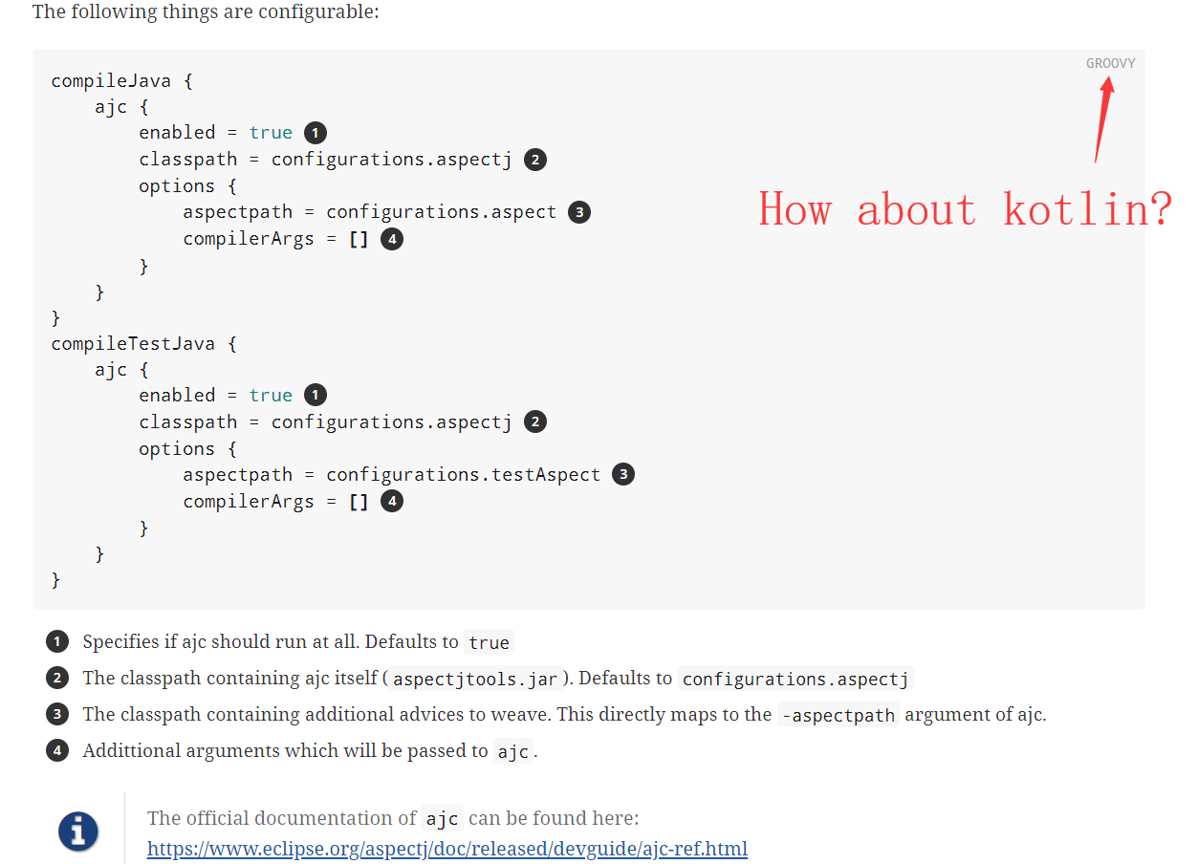
Task: Click callout badge 2 inside compileTestJava block
Action: 535,421
